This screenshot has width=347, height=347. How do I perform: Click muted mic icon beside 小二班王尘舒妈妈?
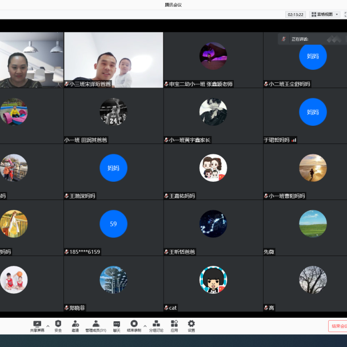click(x=266, y=84)
